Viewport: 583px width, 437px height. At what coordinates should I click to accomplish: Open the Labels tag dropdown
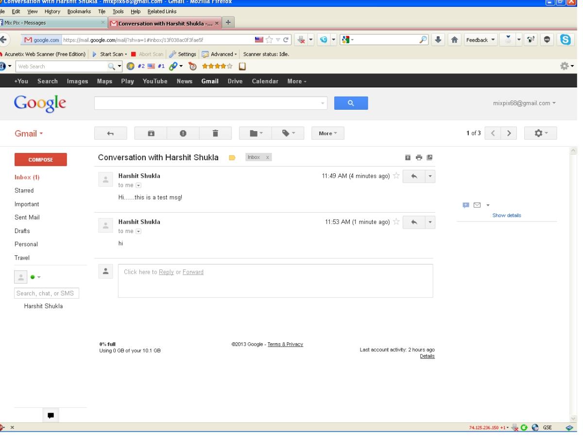point(288,134)
